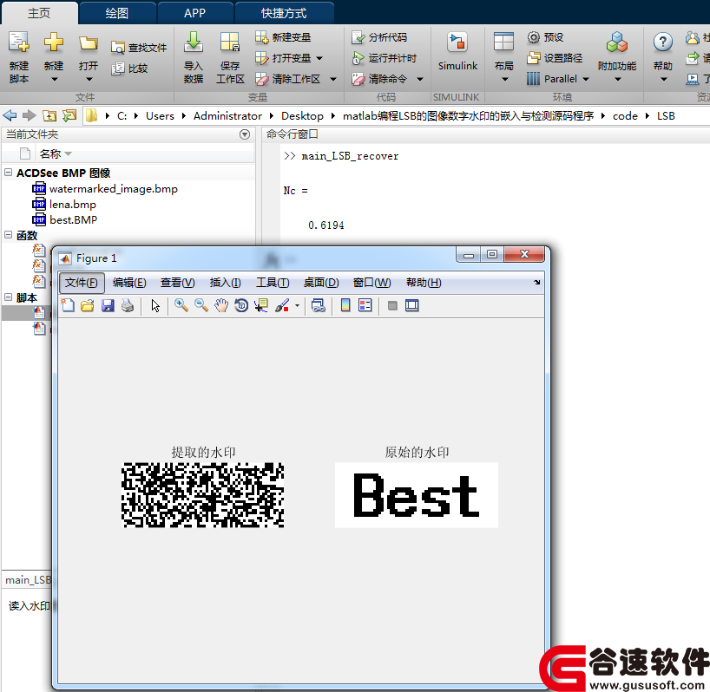Open the Open (打开) dropdown arrow
The width and height of the screenshot is (710, 692).
[x=89, y=80]
